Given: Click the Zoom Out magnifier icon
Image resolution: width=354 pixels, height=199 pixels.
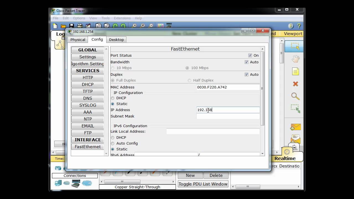Looking at the screenshot, I should (x=151, y=26).
